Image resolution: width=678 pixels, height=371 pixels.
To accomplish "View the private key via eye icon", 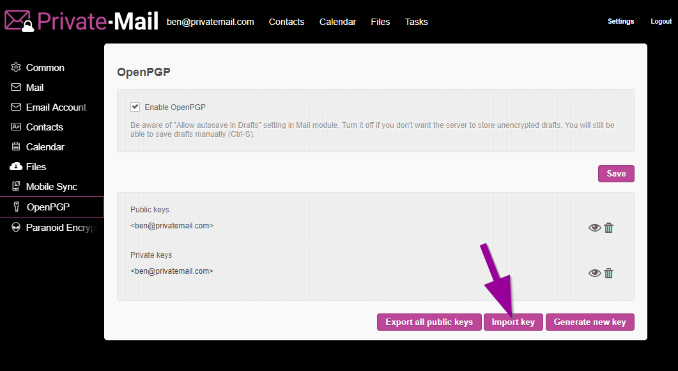I will pyautogui.click(x=594, y=273).
